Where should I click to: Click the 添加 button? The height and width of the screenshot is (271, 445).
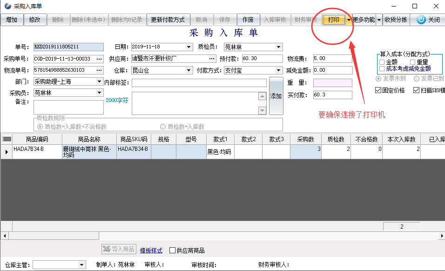(x=276, y=96)
